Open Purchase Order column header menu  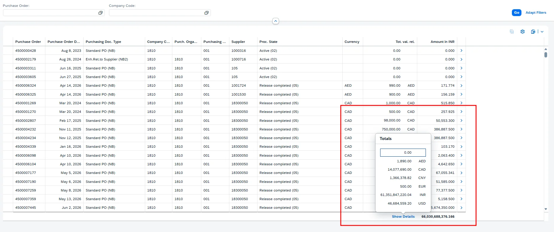pos(29,42)
